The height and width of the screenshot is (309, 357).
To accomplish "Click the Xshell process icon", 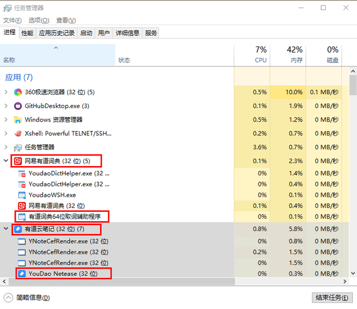I will 18,134.
